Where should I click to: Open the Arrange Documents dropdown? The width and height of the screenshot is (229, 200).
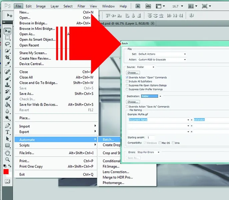[193, 6]
